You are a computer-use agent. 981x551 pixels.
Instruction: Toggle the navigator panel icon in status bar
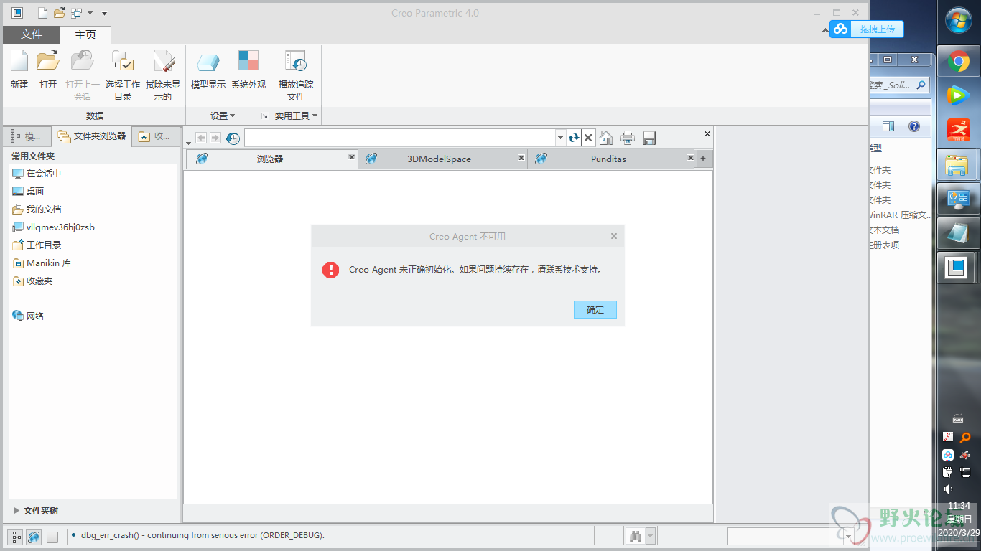tap(15, 537)
